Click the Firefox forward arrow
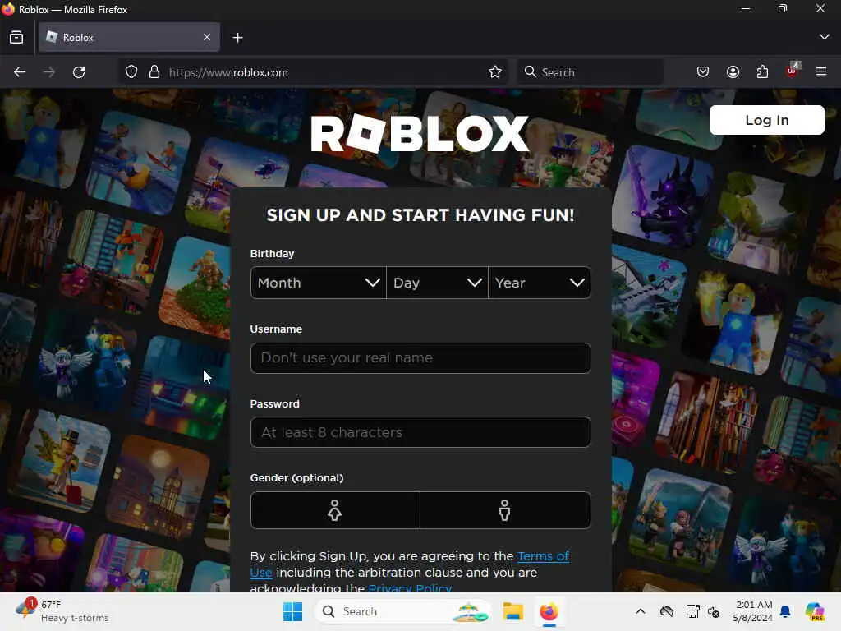The height and width of the screenshot is (631, 841). coord(49,72)
